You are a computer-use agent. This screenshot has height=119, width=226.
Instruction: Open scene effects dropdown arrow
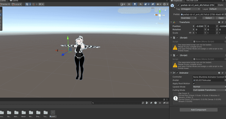click(149, 4)
